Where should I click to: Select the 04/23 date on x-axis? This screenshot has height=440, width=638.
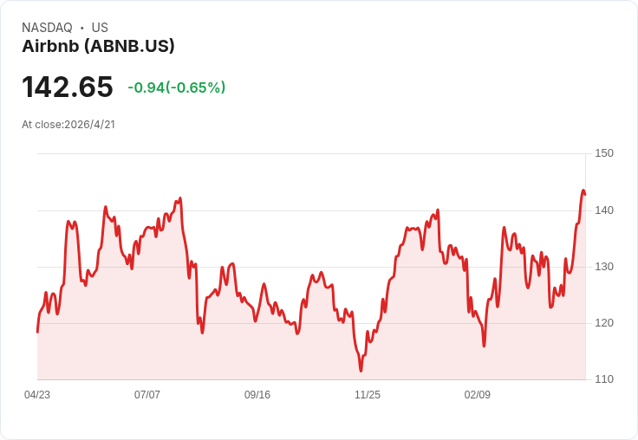coord(37,395)
